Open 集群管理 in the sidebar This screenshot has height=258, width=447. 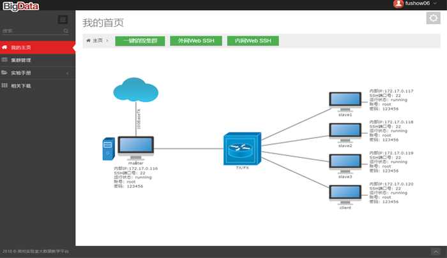37,60
